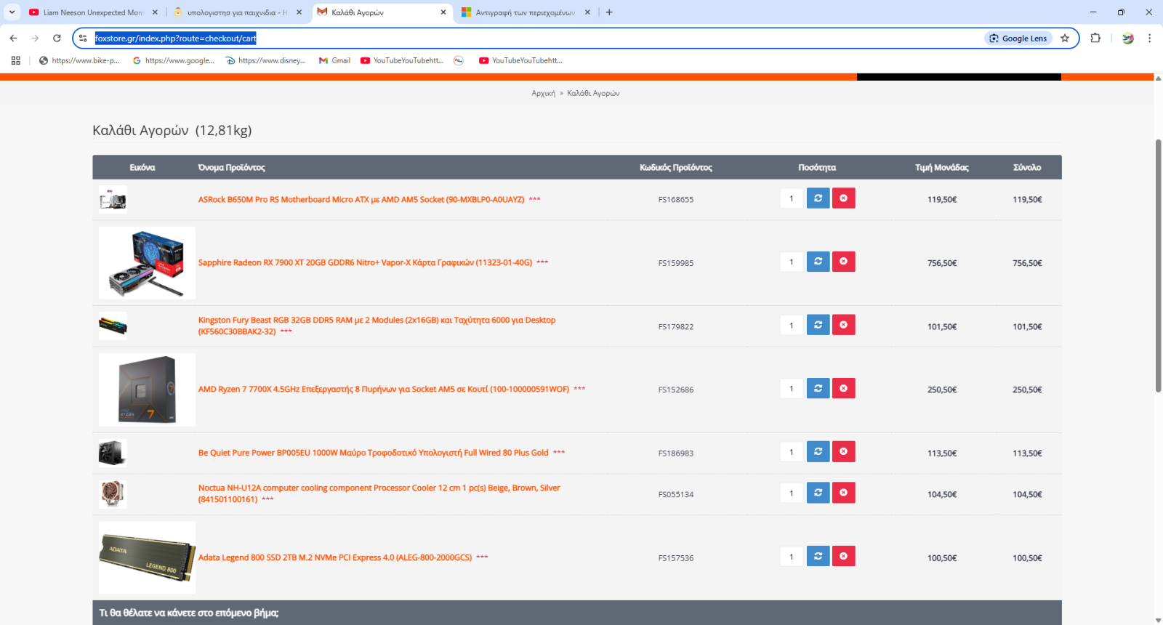Refresh quantity of Noctua NH-U12A cooler
1163x625 pixels.
coord(818,493)
